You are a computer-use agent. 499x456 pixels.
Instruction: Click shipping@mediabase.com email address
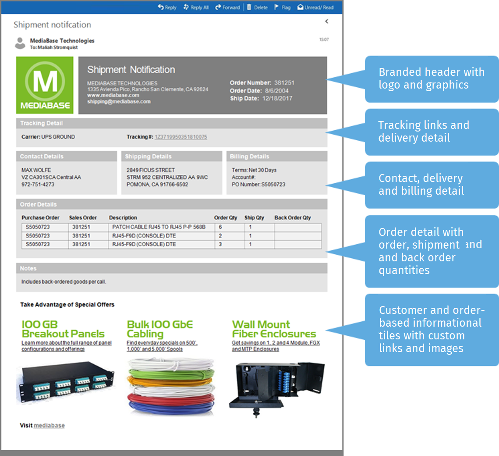click(x=119, y=101)
